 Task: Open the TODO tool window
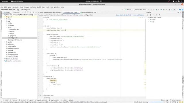(6, 100)
